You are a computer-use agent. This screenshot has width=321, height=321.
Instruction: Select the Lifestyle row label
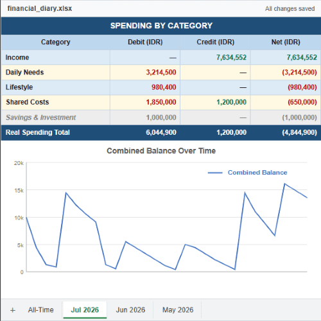19,87
